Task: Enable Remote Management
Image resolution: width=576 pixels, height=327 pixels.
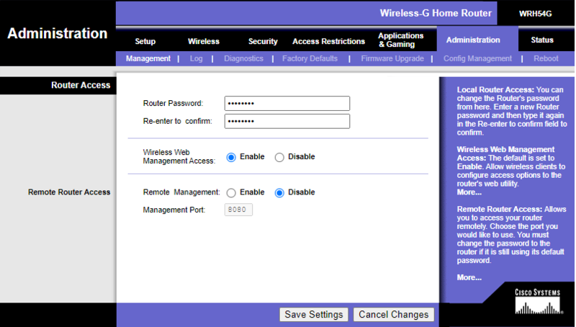Action: 231,193
